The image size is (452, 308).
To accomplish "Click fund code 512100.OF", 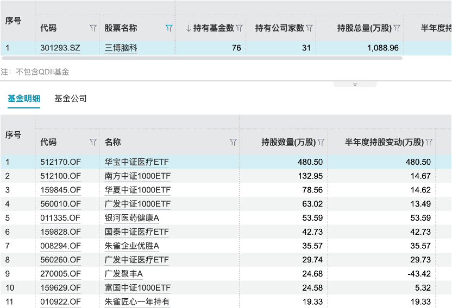I will point(60,176).
